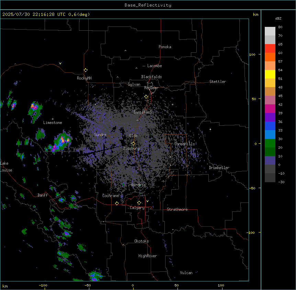Pick the yellow diamond between Olds and Didsbury

point(133,144)
